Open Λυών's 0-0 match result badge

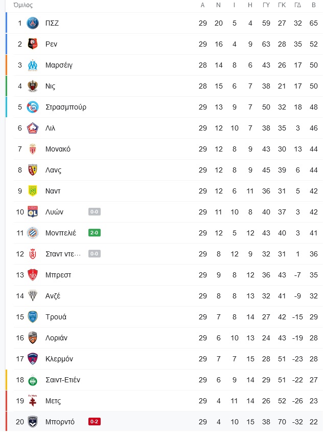coord(95,211)
